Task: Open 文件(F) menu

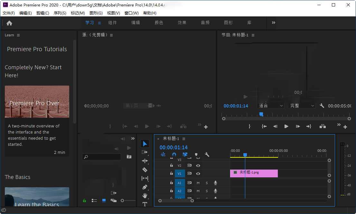Action: pyautogui.click(x=9, y=13)
